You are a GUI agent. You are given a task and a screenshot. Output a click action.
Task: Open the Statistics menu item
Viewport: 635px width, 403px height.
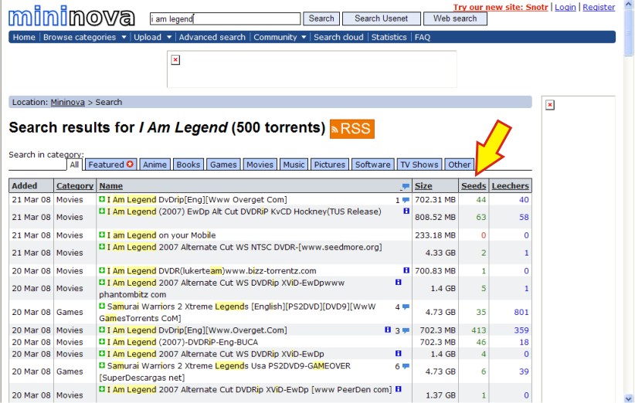pyautogui.click(x=389, y=37)
